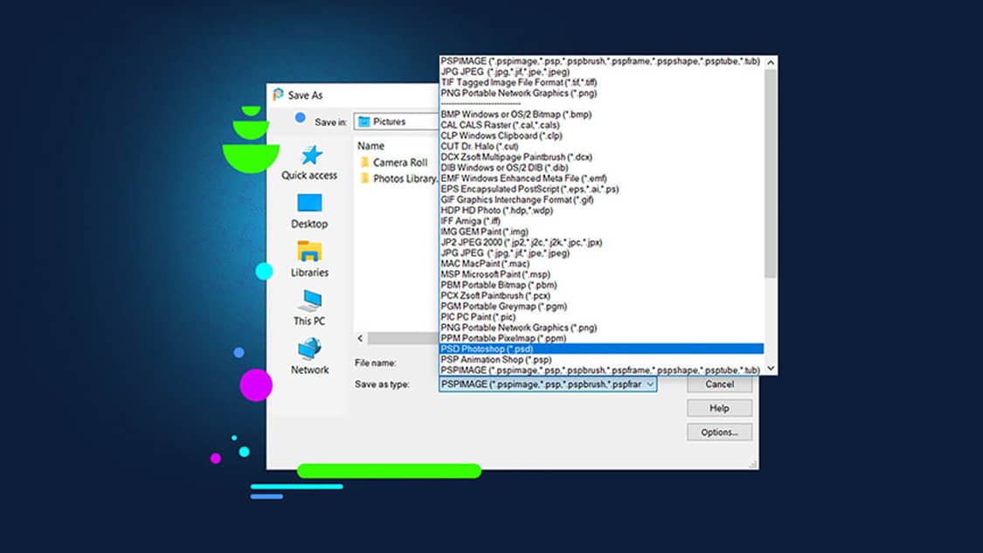The width and height of the screenshot is (983, 553).
Task: Choose CAL CALS Raster format
Action: (x=601, y=125)
